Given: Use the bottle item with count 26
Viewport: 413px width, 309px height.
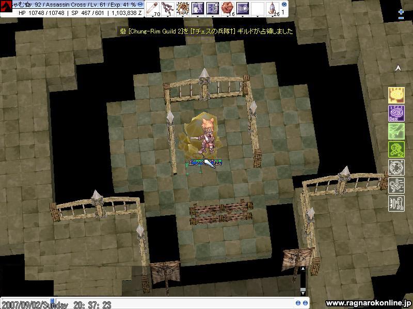Looking at the screenshot, I should click(x=273, y=8).
